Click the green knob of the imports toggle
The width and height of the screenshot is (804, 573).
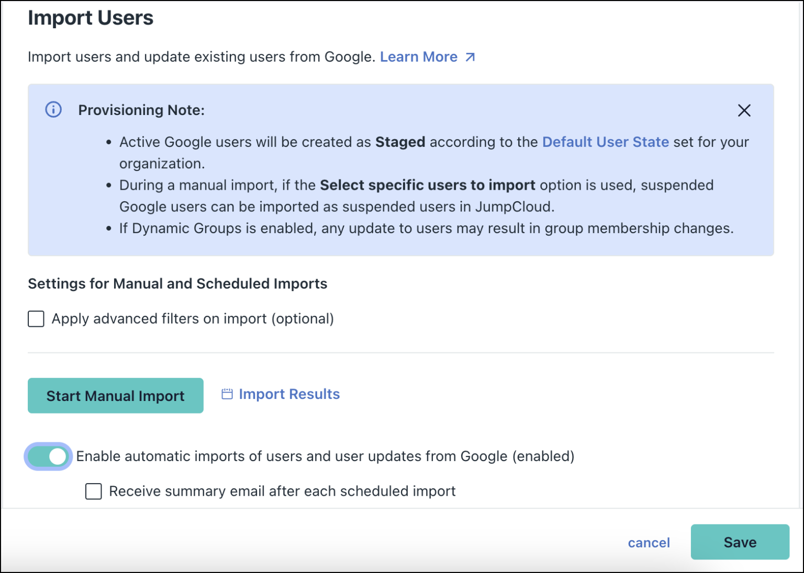(58, 456)
